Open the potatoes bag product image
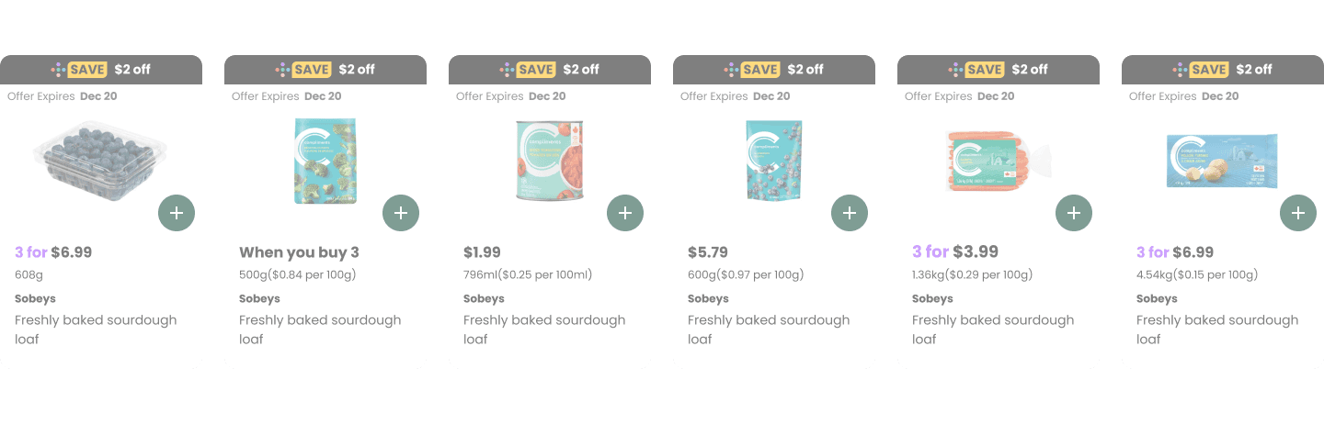This screenshot has width=1324, height=424. coord(1222,161)
